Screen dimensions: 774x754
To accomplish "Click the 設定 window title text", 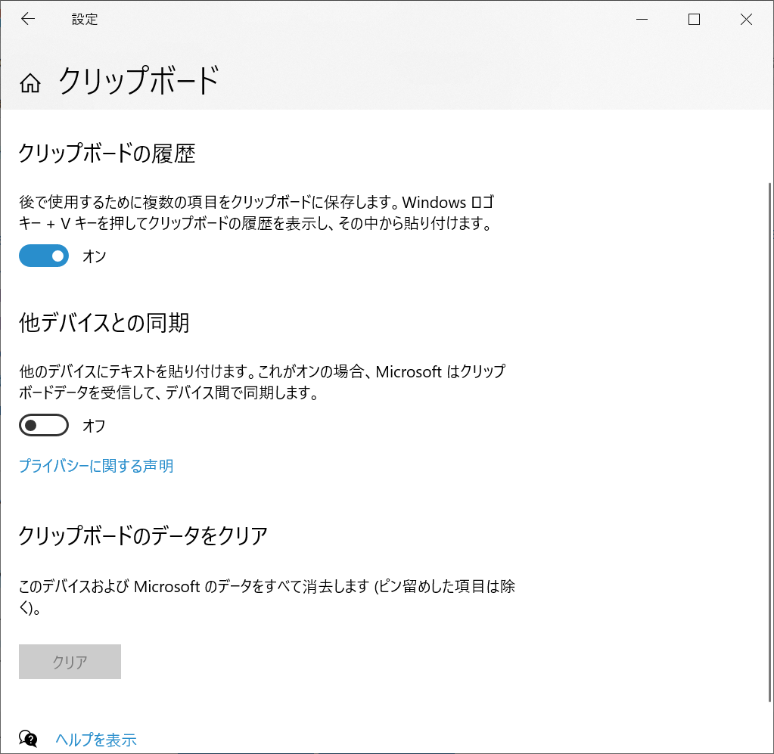I will click(x=85, y=19).
